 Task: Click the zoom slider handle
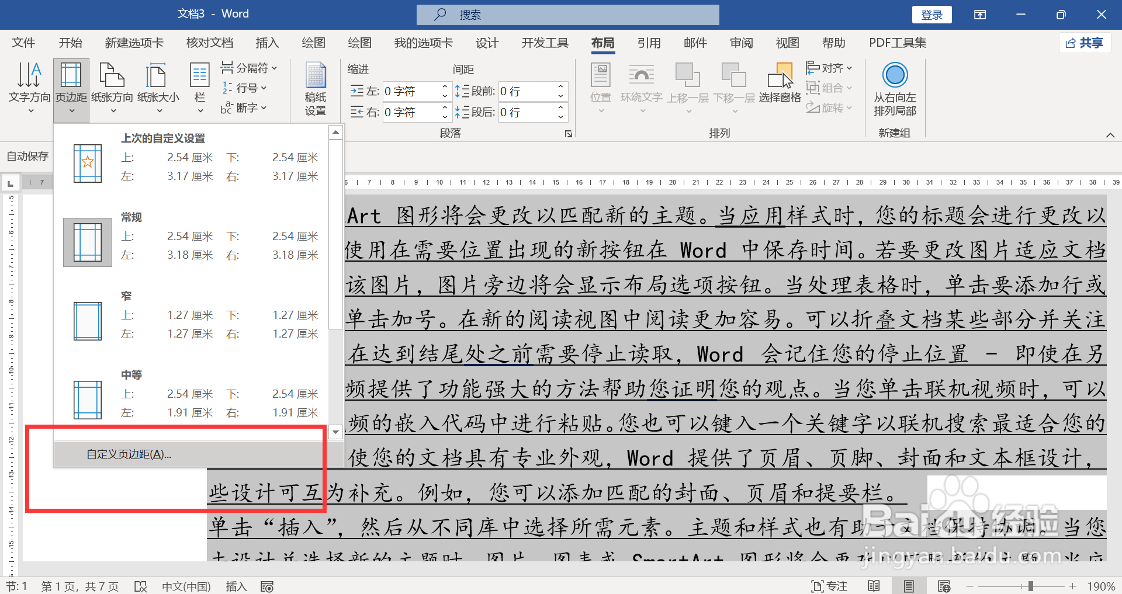coord(1031,586)
